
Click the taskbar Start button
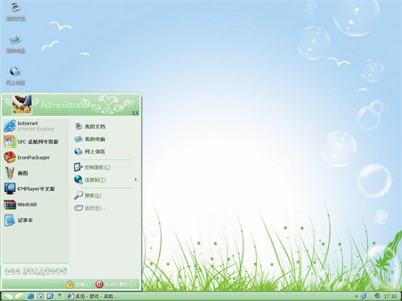(x=13, y=296)
